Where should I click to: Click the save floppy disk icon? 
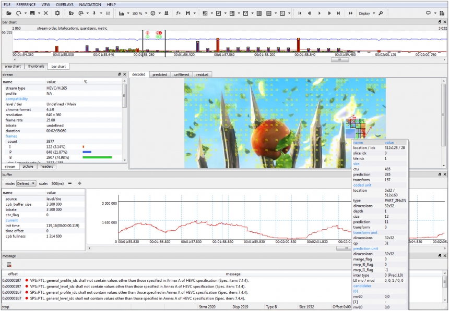32,13
